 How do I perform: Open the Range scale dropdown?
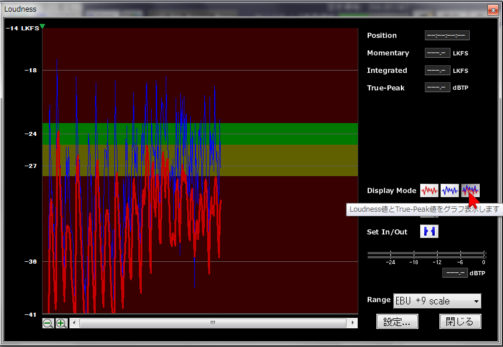(x=437, y=301)
